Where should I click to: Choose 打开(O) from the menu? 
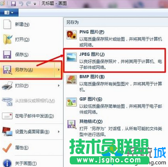pyautogui.click(x=22, y=39)
